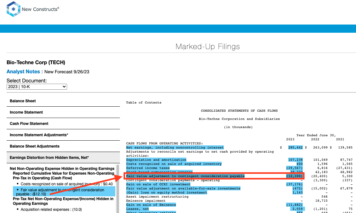Click the Pre-Tax Net Non-Operating Expense/(Income) Hidden heading

[x=63, y=201]
